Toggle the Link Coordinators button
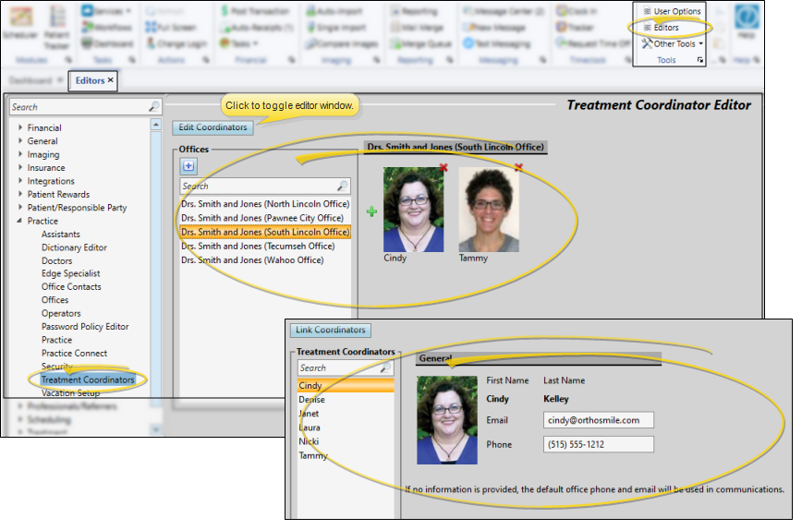This screenshot has height=530, width=802. coord(331,330)
